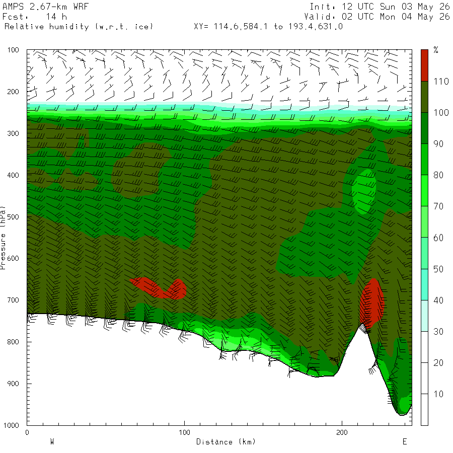Click the olive 100-110% colorbar segment
Screen dimensions: 453x453
click(424, 97)
